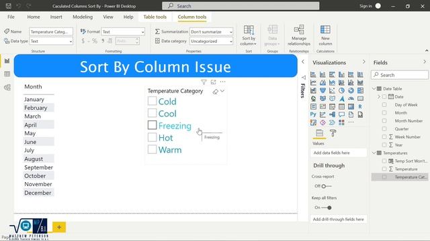Screen dimensions: 430x241
Task: Select the slicer visual
Action: [332, 106]
